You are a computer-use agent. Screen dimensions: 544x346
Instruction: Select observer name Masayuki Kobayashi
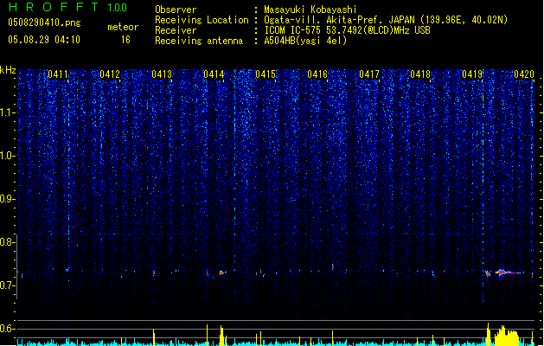click(x=310, y=10)
